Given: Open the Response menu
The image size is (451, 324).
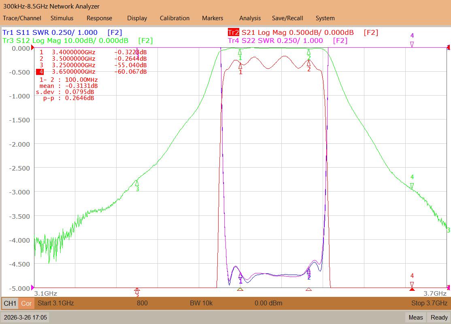Looking at the screenshot, I should point(99,18).
